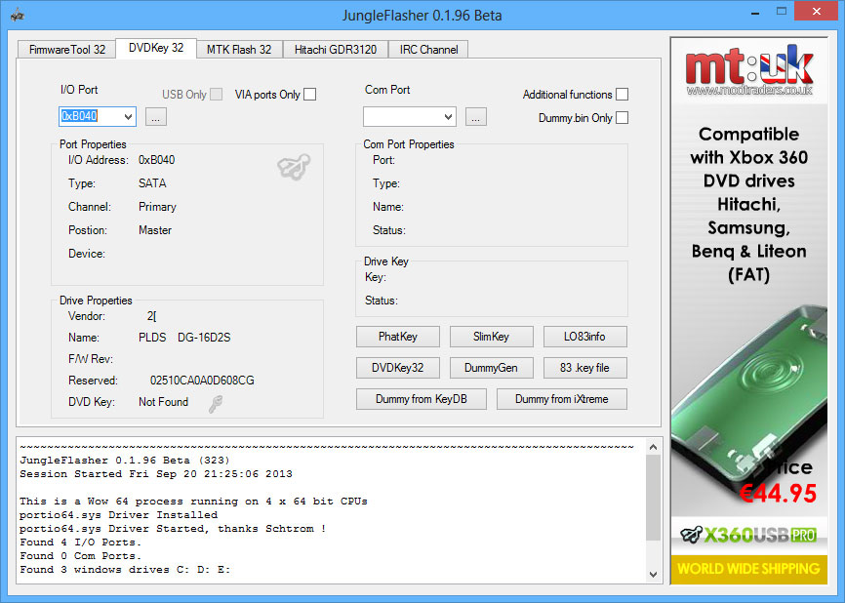Image resolution: width=845 pixels, height=603 pixels.
Task: Enable the VIA ports Only checkbox
Action: [x=310, y=95]
